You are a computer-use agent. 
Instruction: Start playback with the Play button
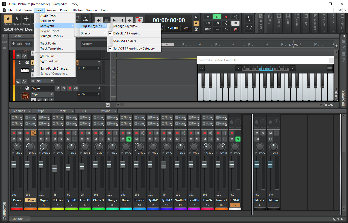[x=114, y=20]
